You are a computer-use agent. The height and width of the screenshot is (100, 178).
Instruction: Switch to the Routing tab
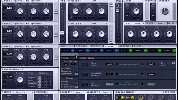click(125, 46)
